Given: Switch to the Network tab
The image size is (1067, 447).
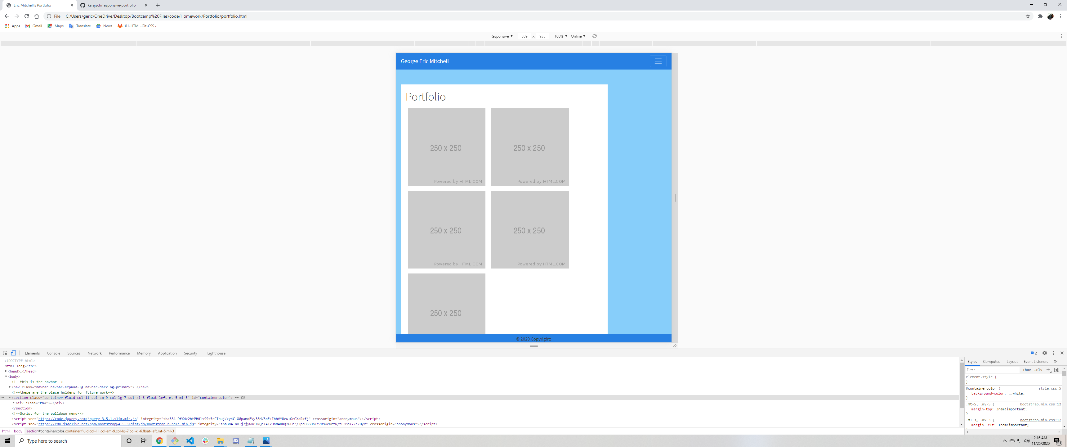Looking at the screenshot, I should pyautogui.click(x=94, y=353).
